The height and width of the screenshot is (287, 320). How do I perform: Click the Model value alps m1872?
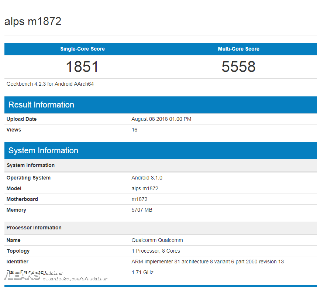pyautogui.click(x=145, y=188)
